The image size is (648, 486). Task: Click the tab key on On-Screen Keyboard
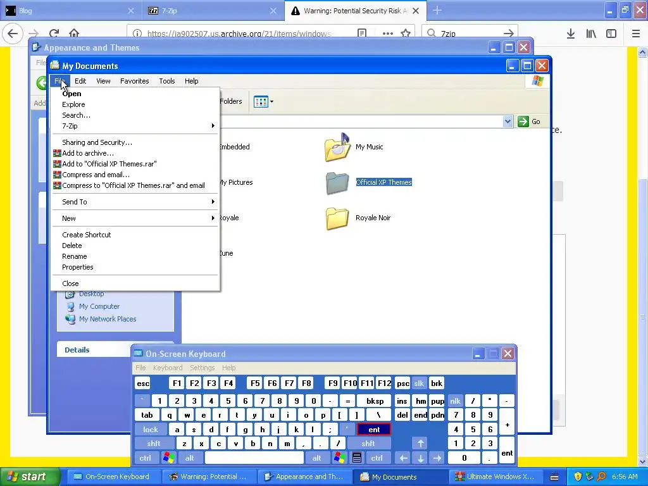pos(147,415)
